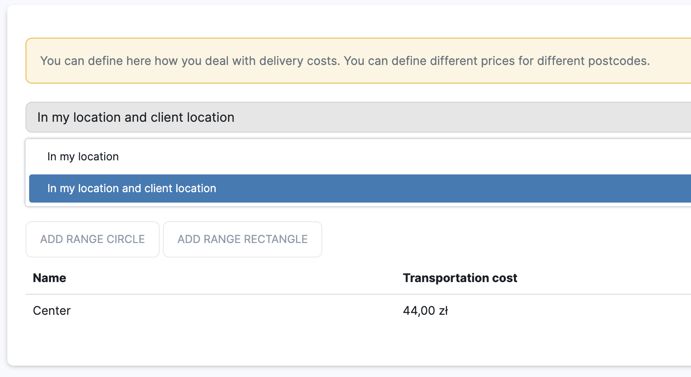Open the delivery location dropdown
This screenshot has width=691, height=377.
(x=358, y=117)
